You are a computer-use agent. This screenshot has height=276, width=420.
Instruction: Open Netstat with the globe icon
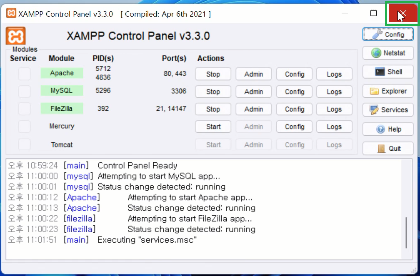(388, 53)
